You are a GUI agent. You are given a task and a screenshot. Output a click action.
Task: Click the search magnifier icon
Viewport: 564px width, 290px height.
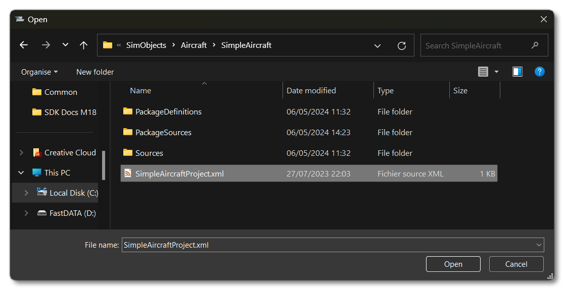point(535,45)
